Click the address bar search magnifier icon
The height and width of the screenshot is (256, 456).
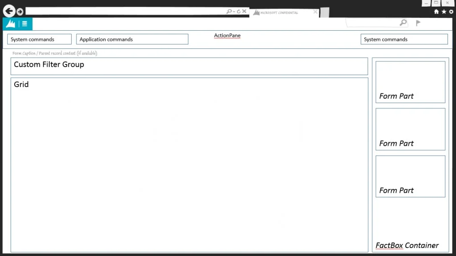(229, 11)
